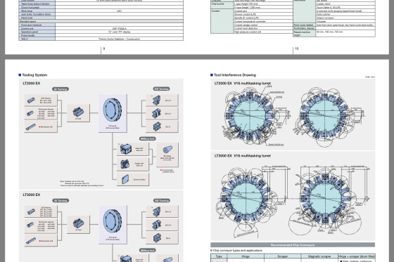Click the first OD turning holder, LT3000 EX

click(x=156, y=212)
